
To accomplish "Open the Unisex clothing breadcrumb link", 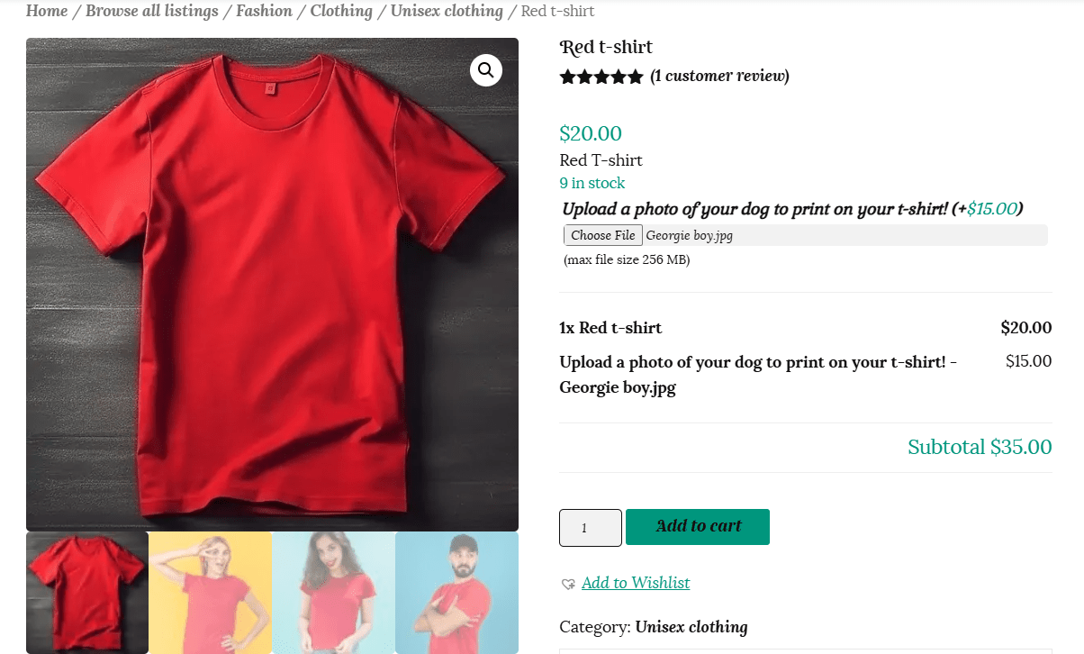I will [447, 11].
